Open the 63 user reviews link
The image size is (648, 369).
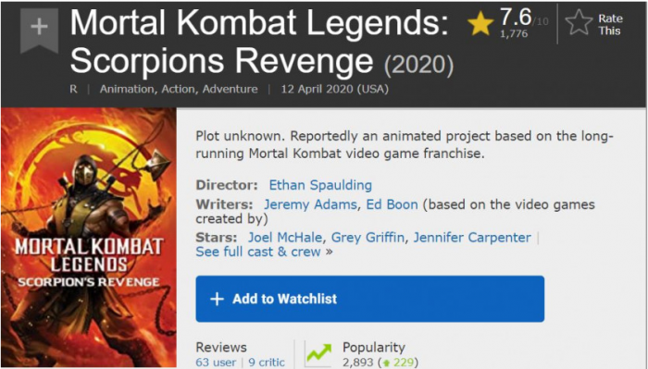(x=216, y=363)
